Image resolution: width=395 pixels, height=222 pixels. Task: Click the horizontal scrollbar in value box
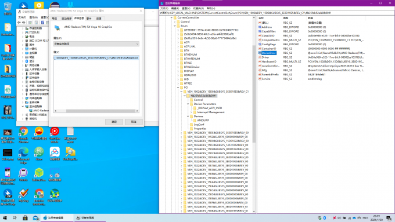(x=96, y=111)
